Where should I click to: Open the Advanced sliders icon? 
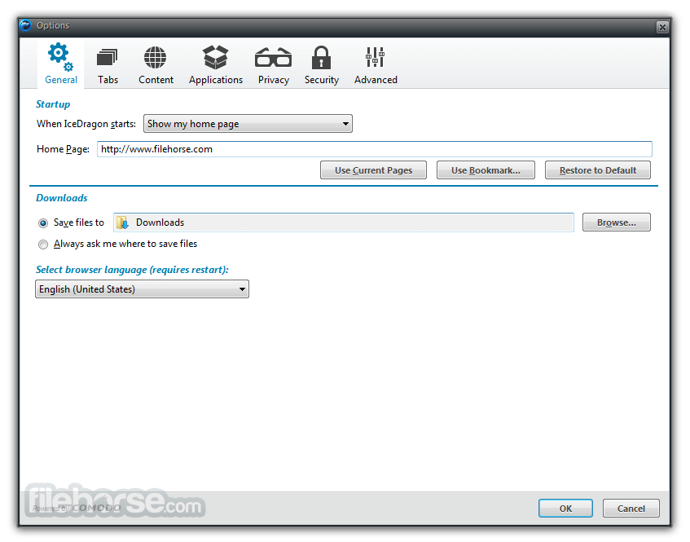pyautogui.click(x=375, y=57)
